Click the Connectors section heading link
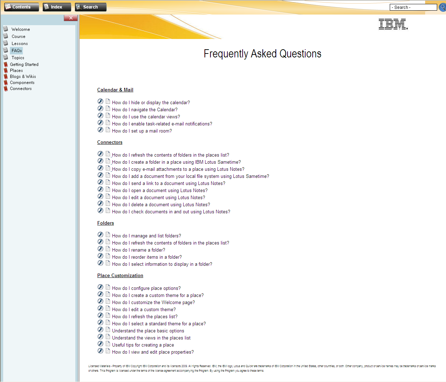 point(110,142)
